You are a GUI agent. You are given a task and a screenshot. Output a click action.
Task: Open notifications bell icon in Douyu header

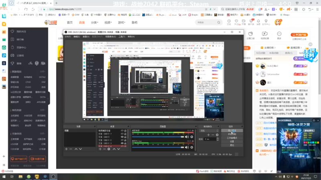[258, 22]
